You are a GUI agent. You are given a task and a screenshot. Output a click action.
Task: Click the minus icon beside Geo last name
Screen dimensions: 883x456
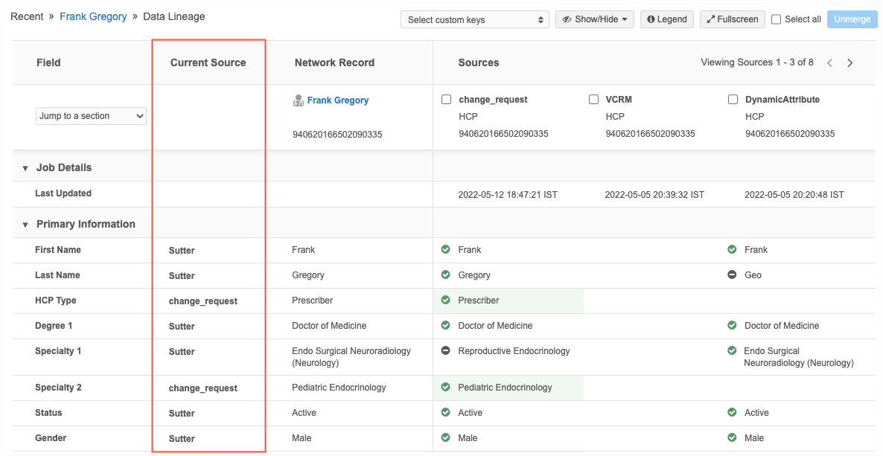(x=732, y=275)
